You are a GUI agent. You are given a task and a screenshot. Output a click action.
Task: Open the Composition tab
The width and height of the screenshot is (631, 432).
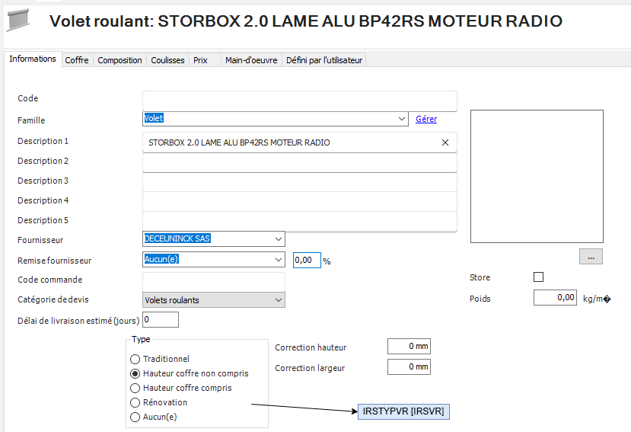(x=120, y=60)
